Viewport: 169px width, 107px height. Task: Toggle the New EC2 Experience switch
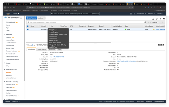click(6, 17)
